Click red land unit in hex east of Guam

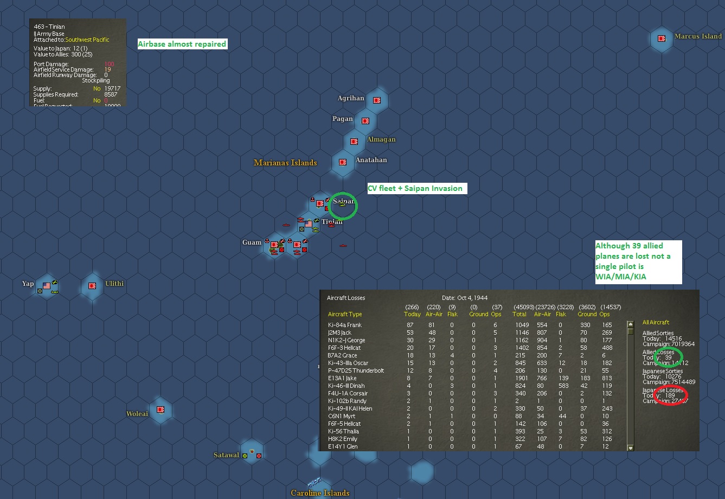point(304,250)
